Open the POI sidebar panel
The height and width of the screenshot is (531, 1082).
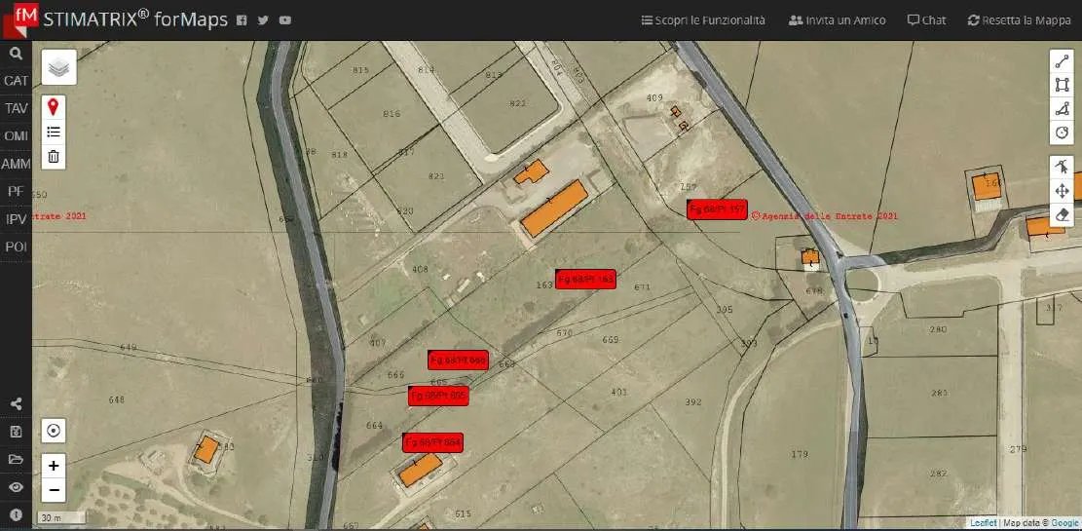(x=16, y=247)
